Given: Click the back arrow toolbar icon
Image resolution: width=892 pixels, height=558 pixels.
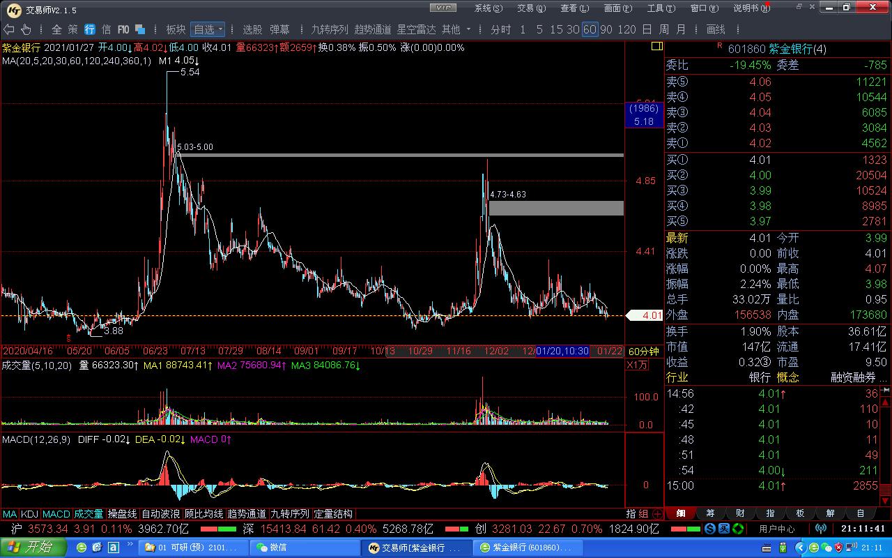Looking at the screenshot, I should pyautogui.click(x=9, y=29).
